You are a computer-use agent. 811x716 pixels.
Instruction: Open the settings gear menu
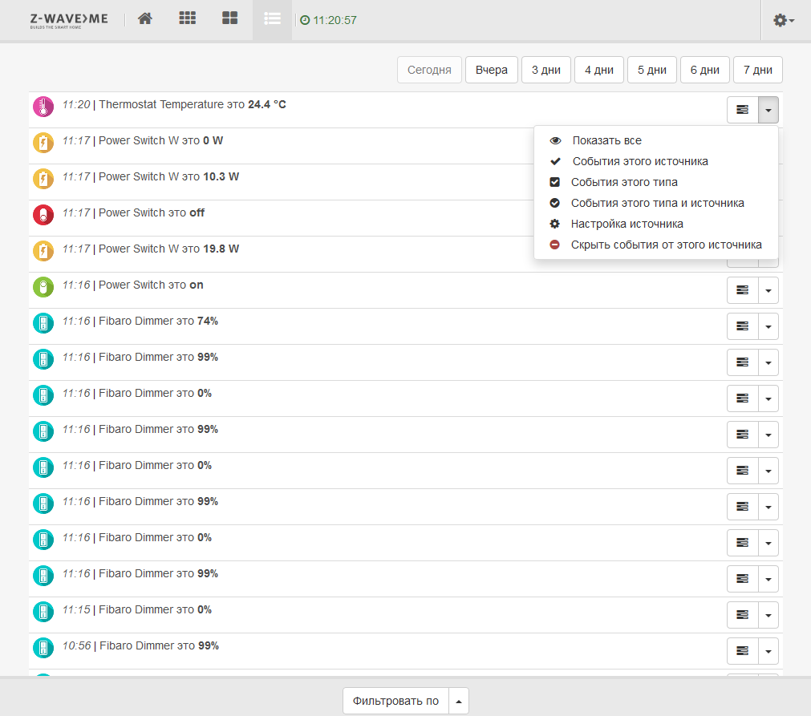[784, 20]
